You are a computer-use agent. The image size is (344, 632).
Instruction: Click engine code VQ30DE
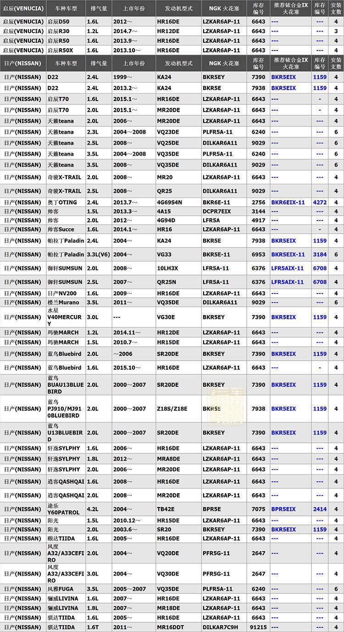[x=168, y=574]
